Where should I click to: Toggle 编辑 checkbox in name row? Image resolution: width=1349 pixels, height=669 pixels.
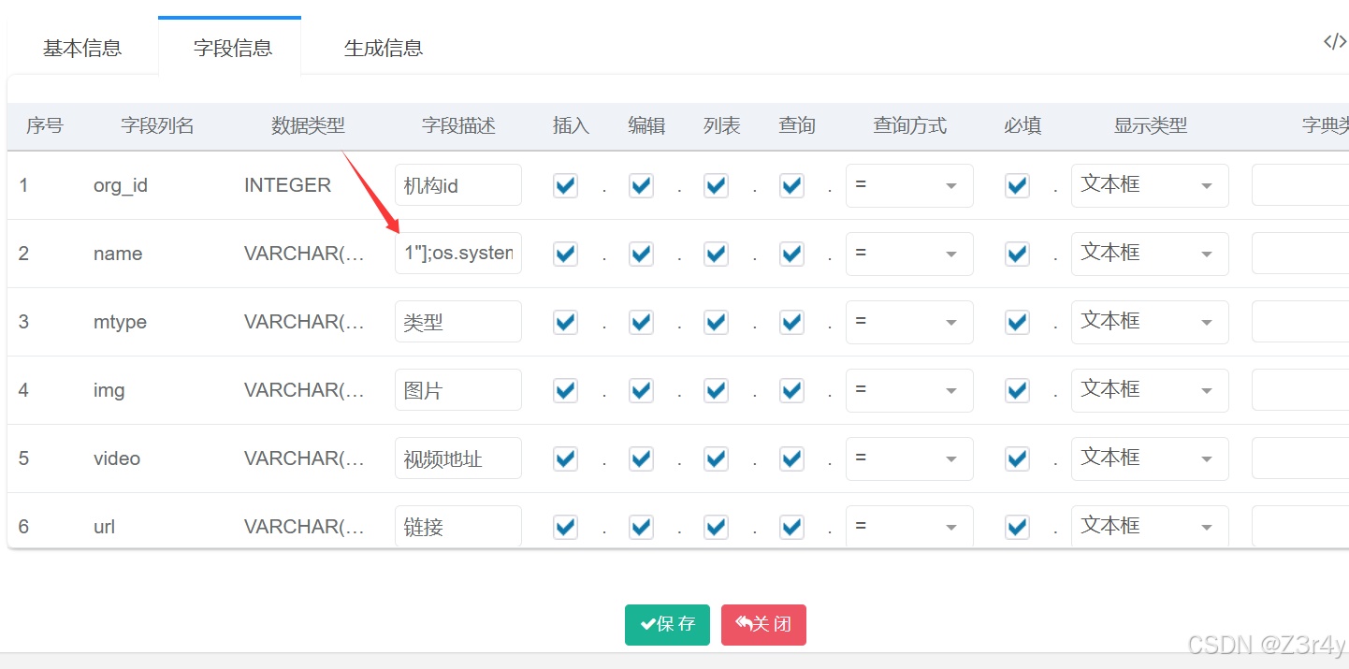(x=641, y=254)
